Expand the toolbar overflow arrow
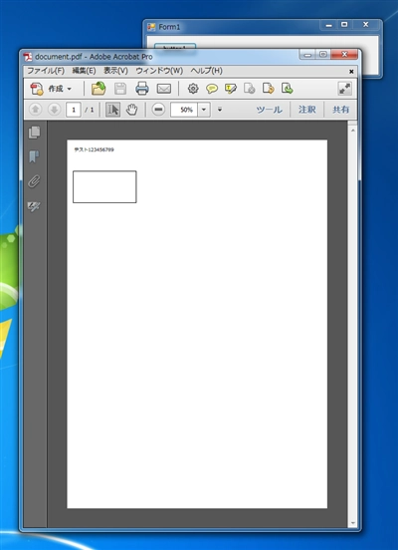The height and width of the screenshot is (550, 398). pyautogui.click(x=220, y=110)
